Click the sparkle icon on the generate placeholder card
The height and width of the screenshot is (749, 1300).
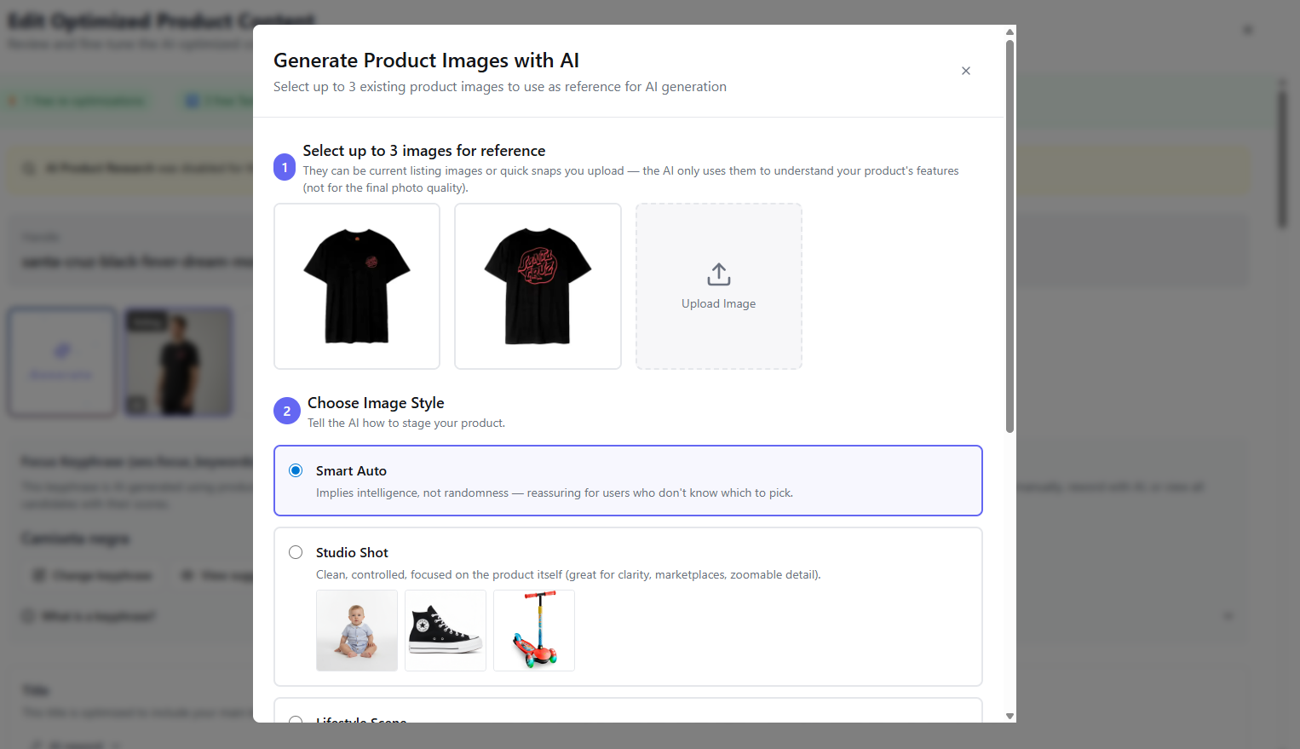tap(61, 349)
